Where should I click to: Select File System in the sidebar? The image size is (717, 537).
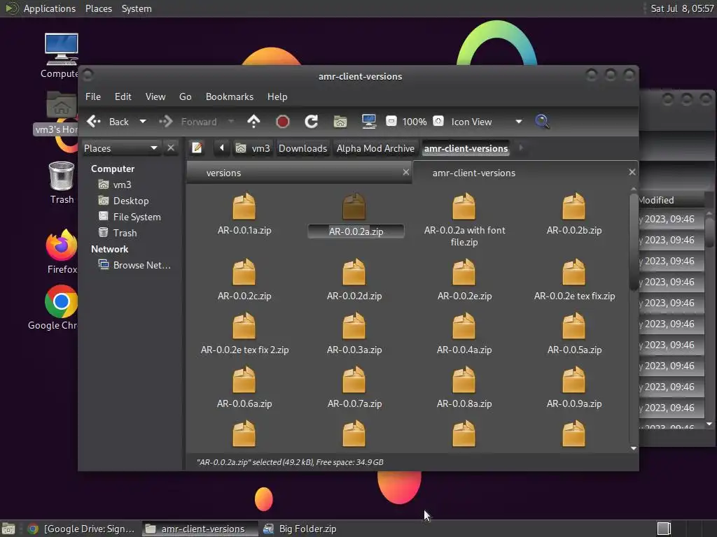[x=137, y=217]
